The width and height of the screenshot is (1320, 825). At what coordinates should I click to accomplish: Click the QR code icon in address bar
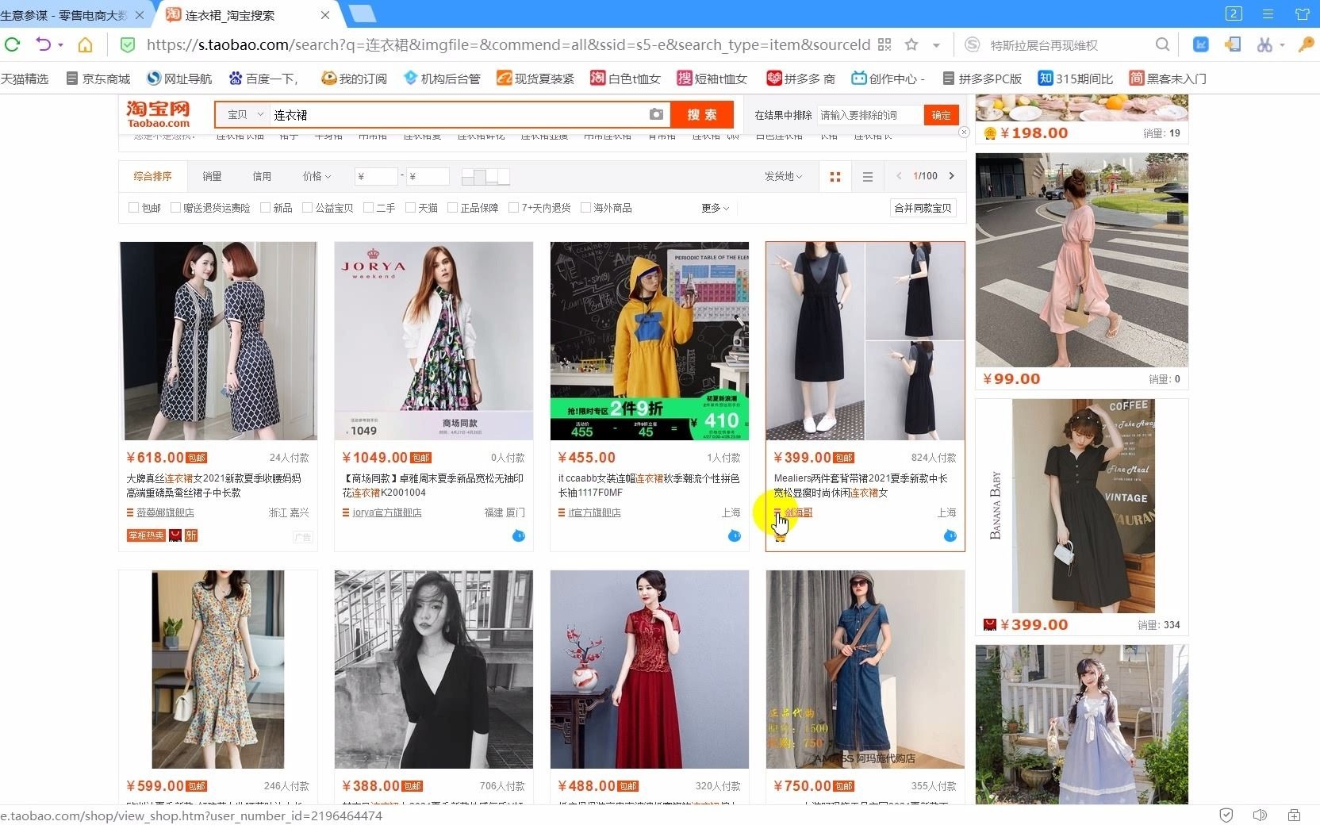(x=884, y=44)
